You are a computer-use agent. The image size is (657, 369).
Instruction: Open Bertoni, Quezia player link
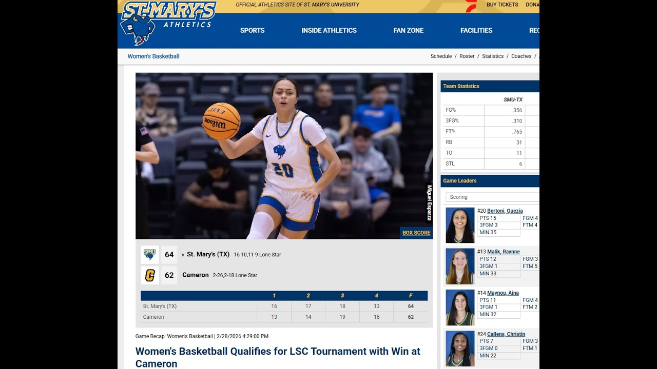coord(505,211)
